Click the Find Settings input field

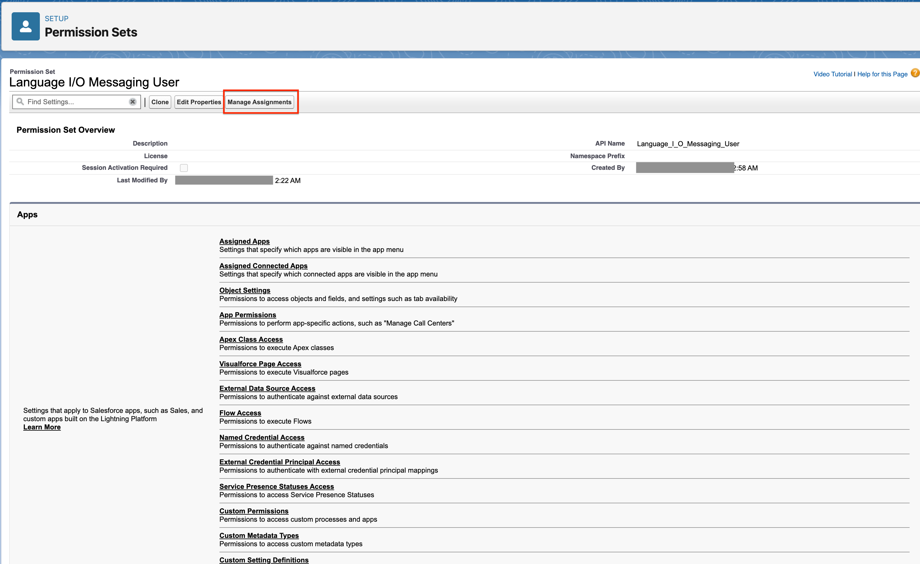(77, 101)
